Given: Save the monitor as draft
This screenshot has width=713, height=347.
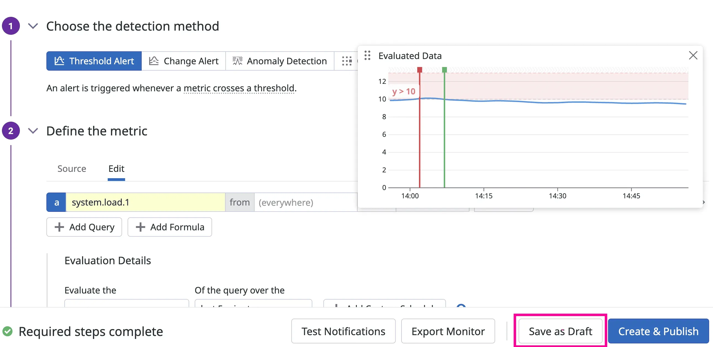Looking at the screenshot, I should pos(560,331).
